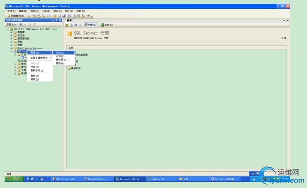Choose 新建 (New) in the context menu
The height and width of the screenshot is (188, 307).
40,53
